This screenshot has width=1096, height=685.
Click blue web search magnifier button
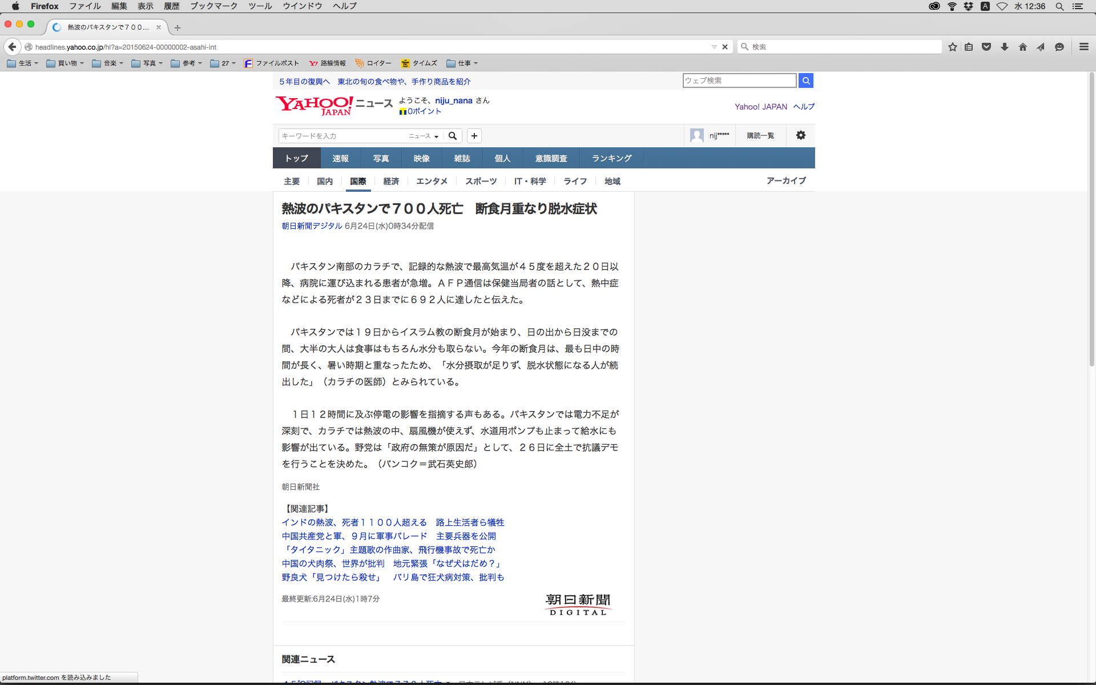coord(805,80)
